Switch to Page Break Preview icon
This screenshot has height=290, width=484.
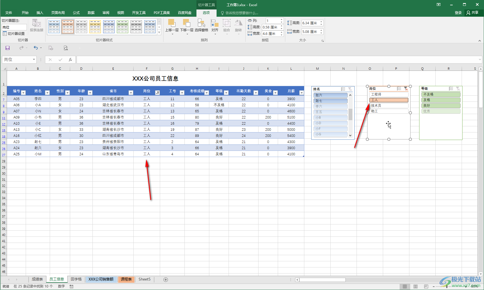[426, 286]
